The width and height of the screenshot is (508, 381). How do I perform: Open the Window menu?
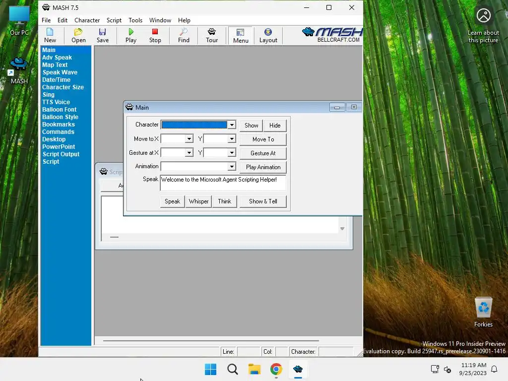(x=160, y=20)
